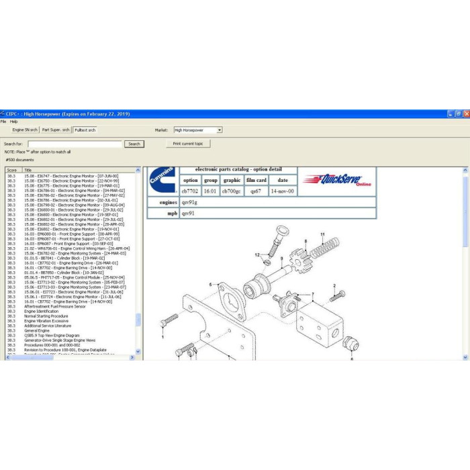Select PH7717-05 Engine Control Module row
The height and width of the screenshot is (470, 470).
74,277
